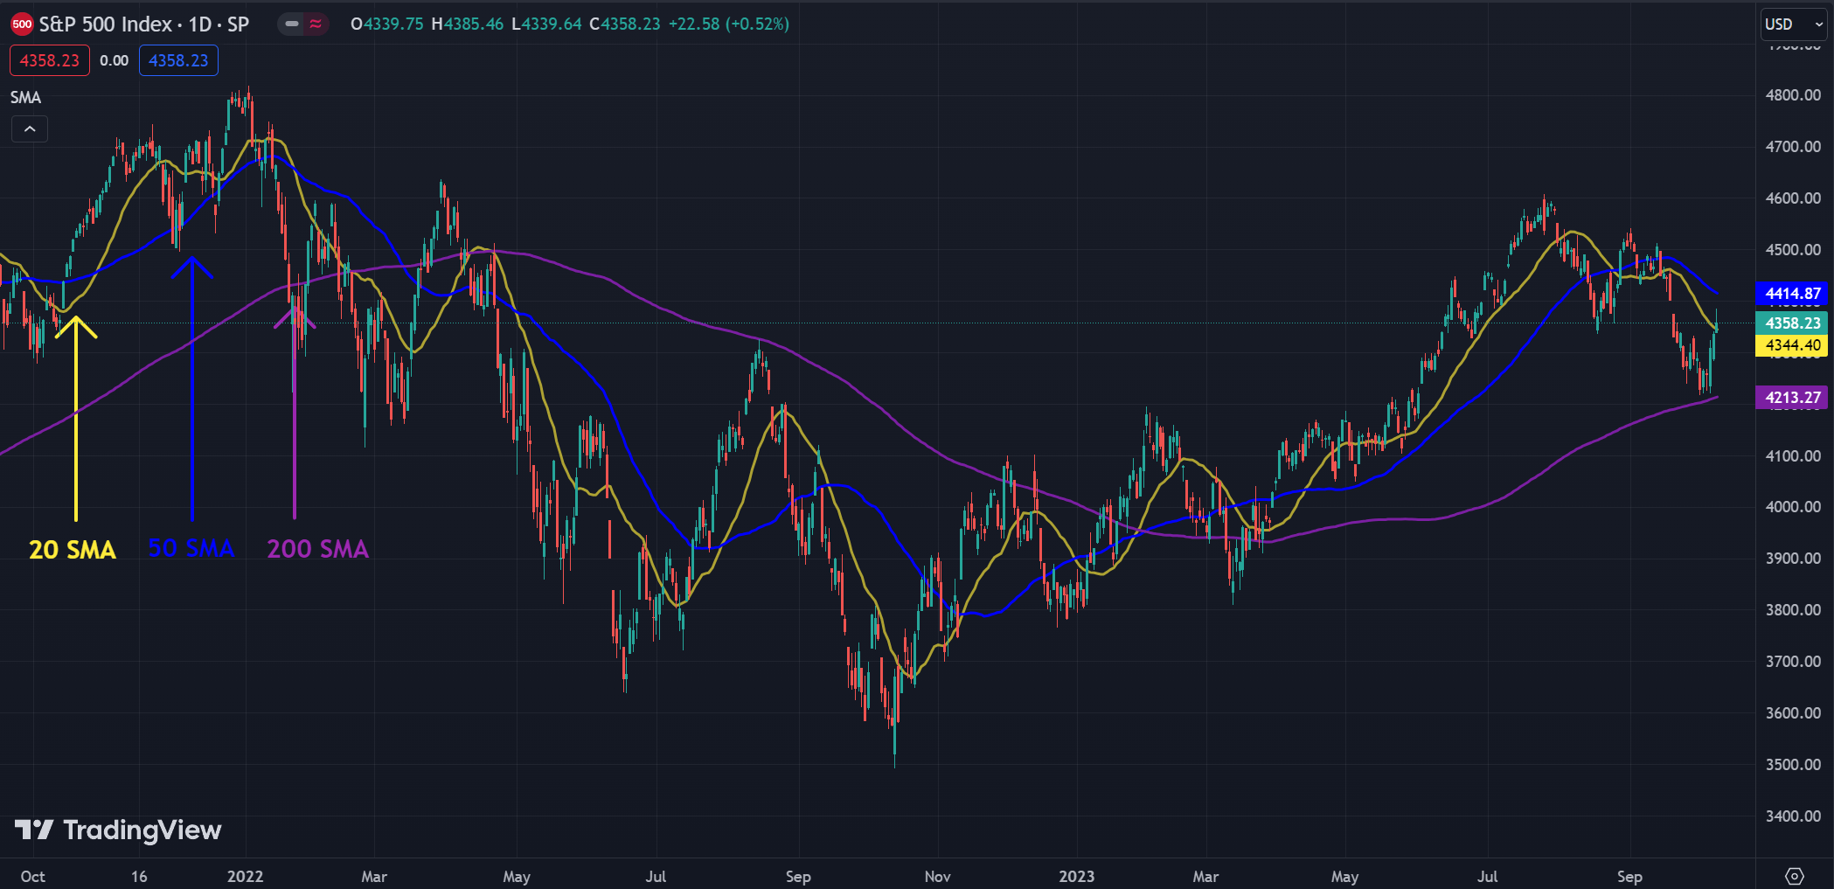The width and height of the screenshot is (1834, 889).
Task: Click the blue 4414.87 price label
Action: 1792,294
